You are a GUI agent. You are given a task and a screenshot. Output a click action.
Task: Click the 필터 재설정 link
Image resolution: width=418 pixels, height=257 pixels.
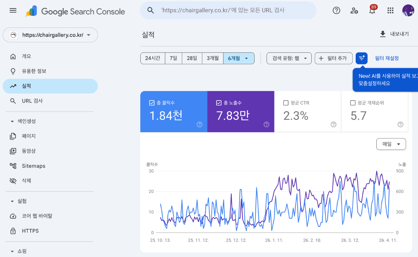click(387, 58)
